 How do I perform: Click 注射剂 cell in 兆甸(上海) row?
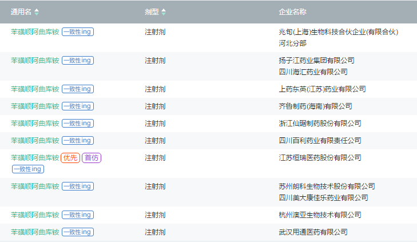[x=155, y=32]
